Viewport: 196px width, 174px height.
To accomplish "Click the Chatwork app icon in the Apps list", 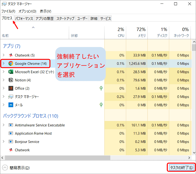I will click(11, 55).
